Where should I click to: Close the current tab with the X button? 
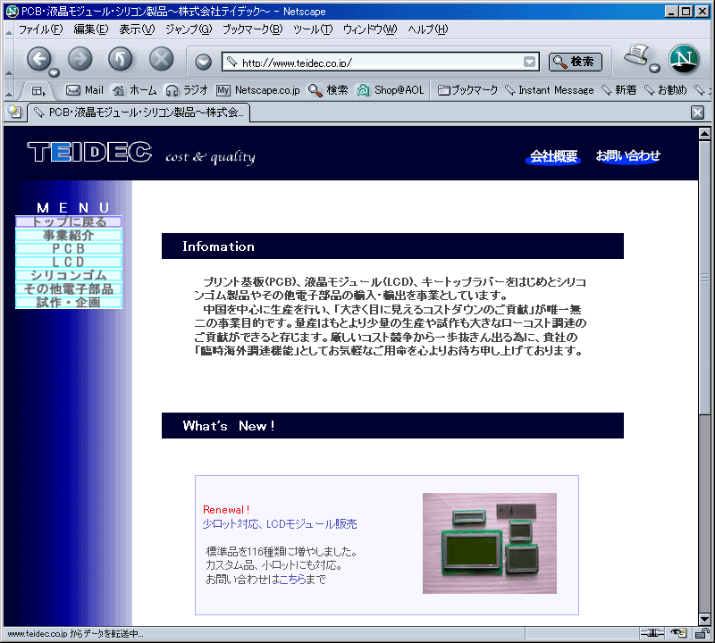697,113
